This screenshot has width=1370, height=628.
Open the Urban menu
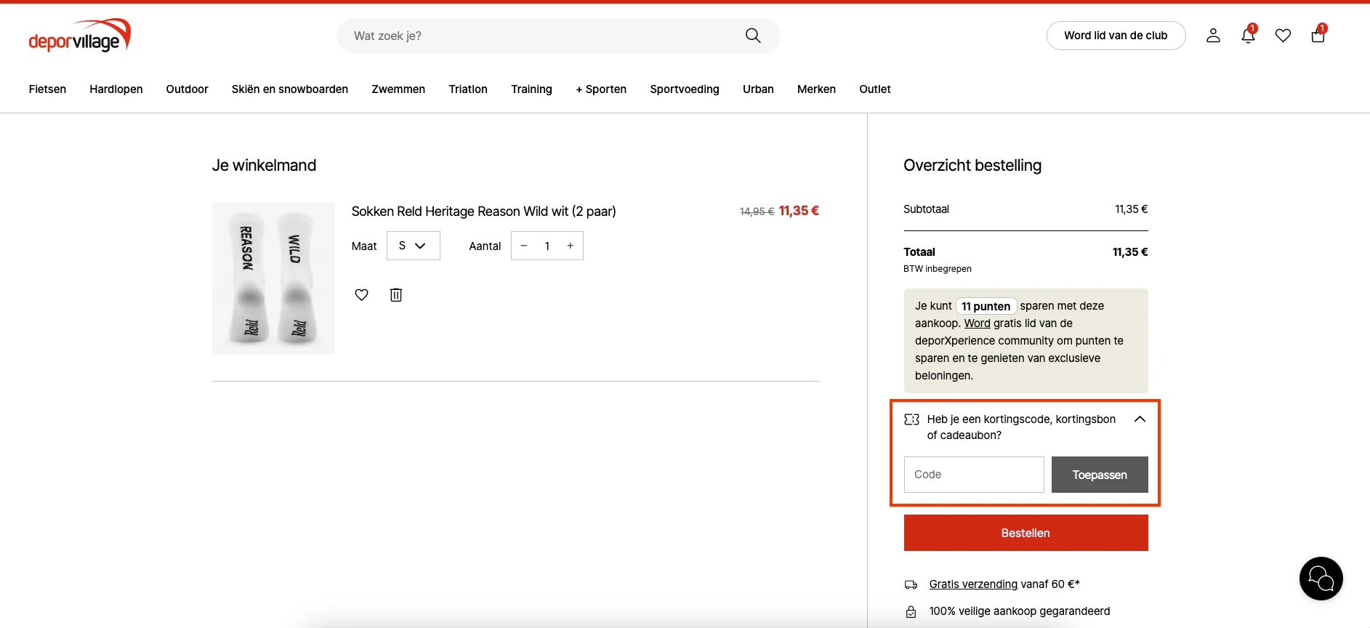pos(758,89)
